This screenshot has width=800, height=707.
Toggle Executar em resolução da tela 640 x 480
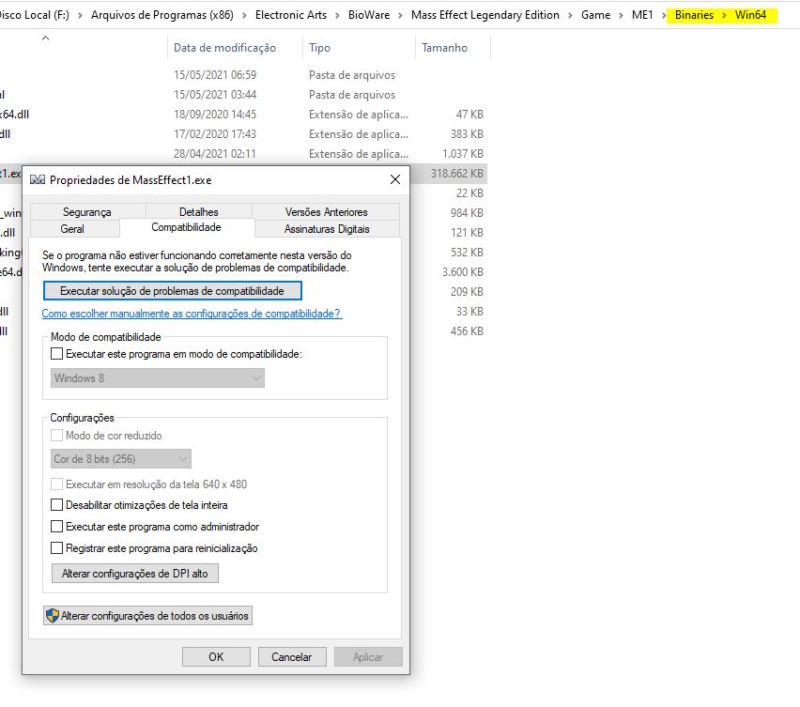tap(56, 484)
